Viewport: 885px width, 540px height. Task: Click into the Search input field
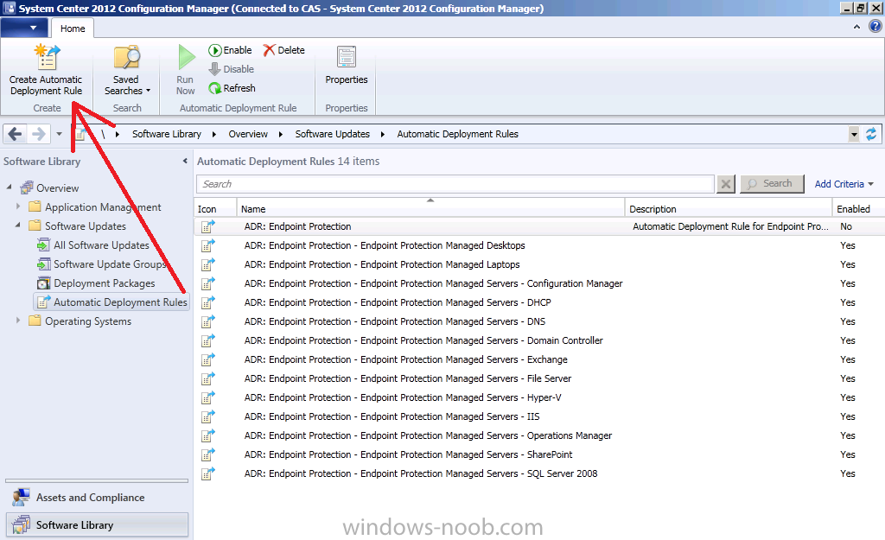(x=455, y=184)
